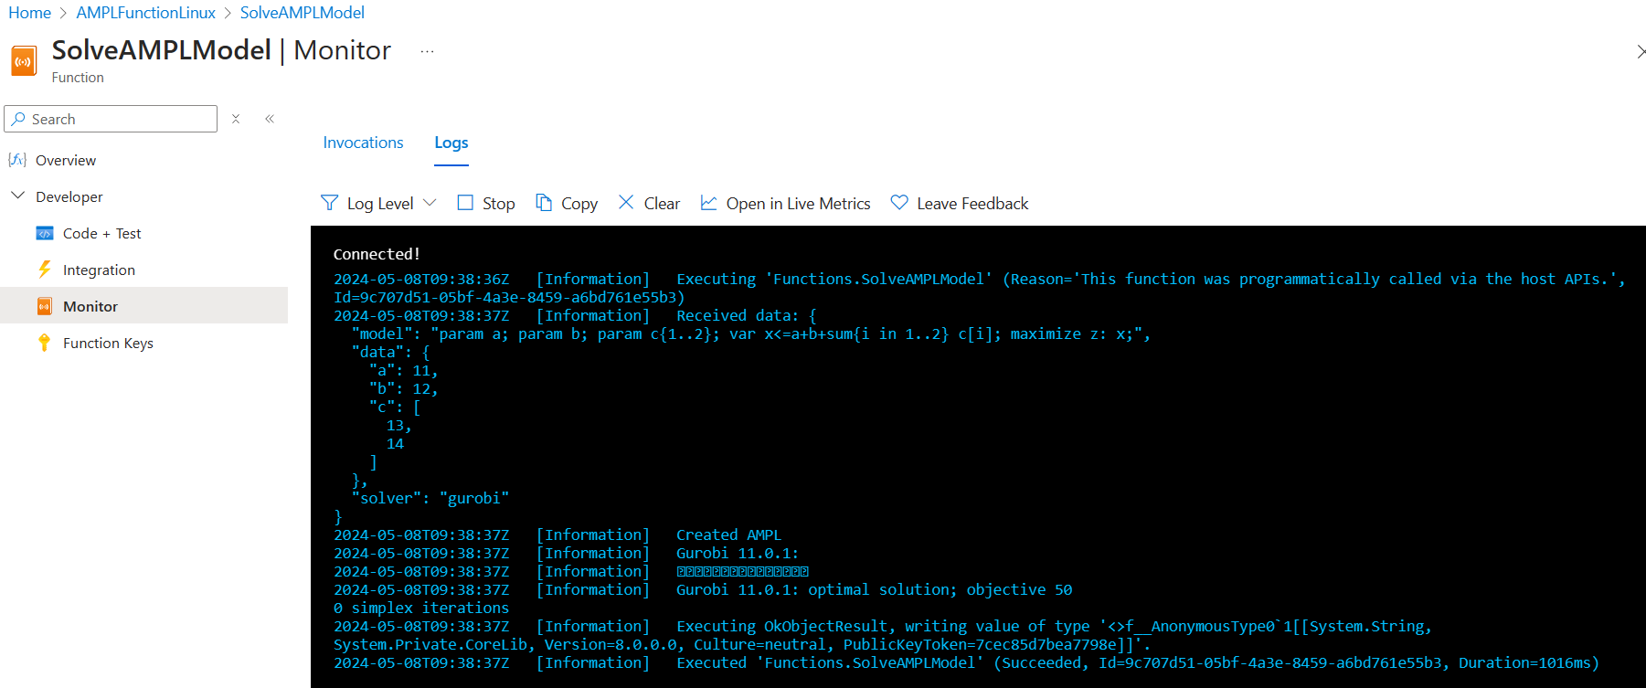Click the Function Keys key icon

(44, 343)
